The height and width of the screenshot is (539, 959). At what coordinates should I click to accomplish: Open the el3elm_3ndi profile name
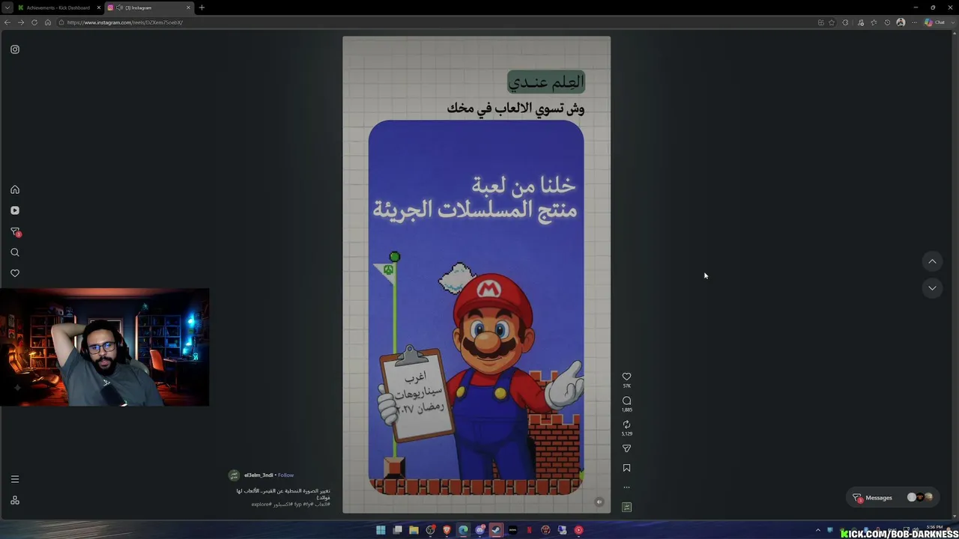[x=258, y=475]
